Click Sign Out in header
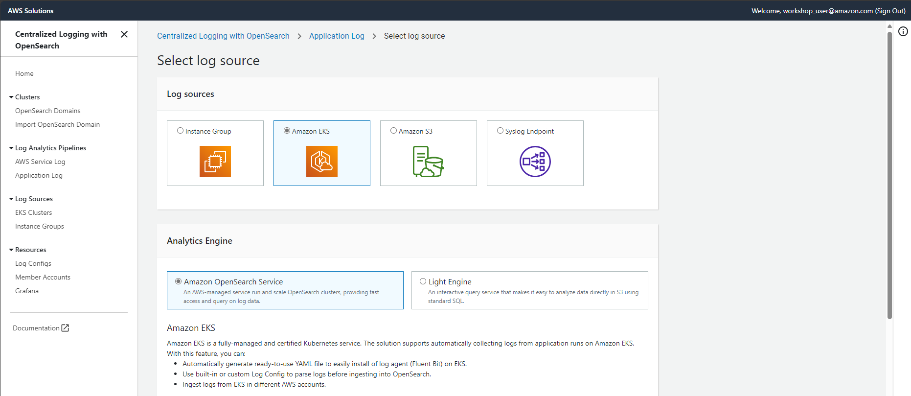This screenshot has width=911, height=396. coord(890,11)
